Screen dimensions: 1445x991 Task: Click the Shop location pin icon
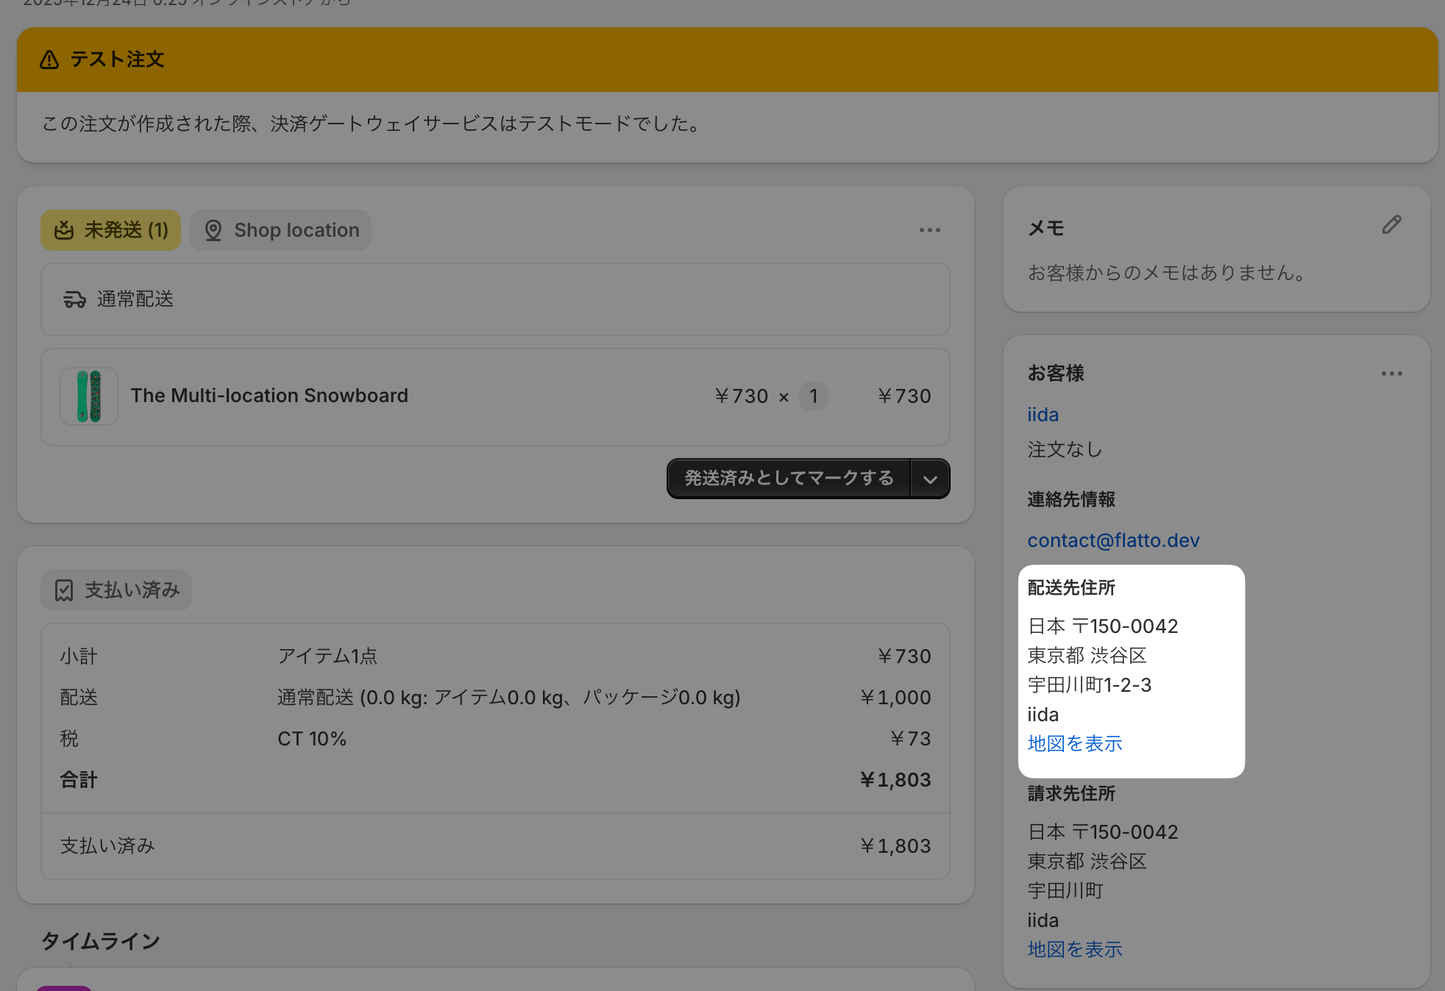tap(213, 230)
